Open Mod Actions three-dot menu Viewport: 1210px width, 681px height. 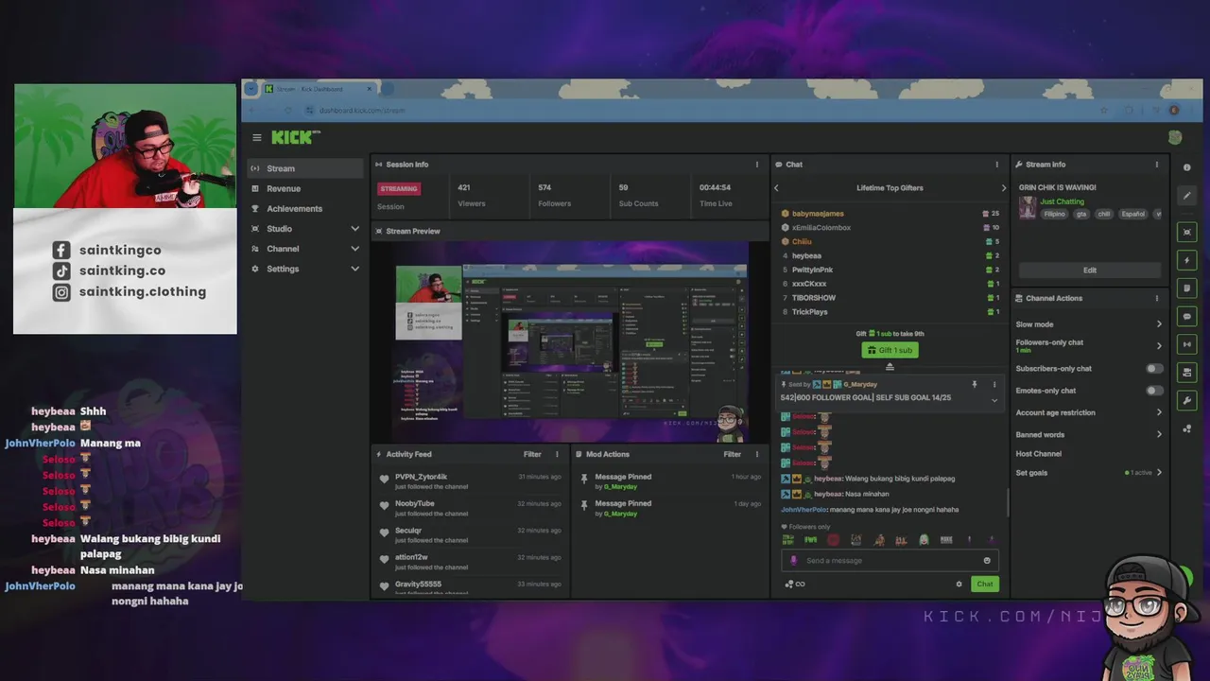[756, 454]
